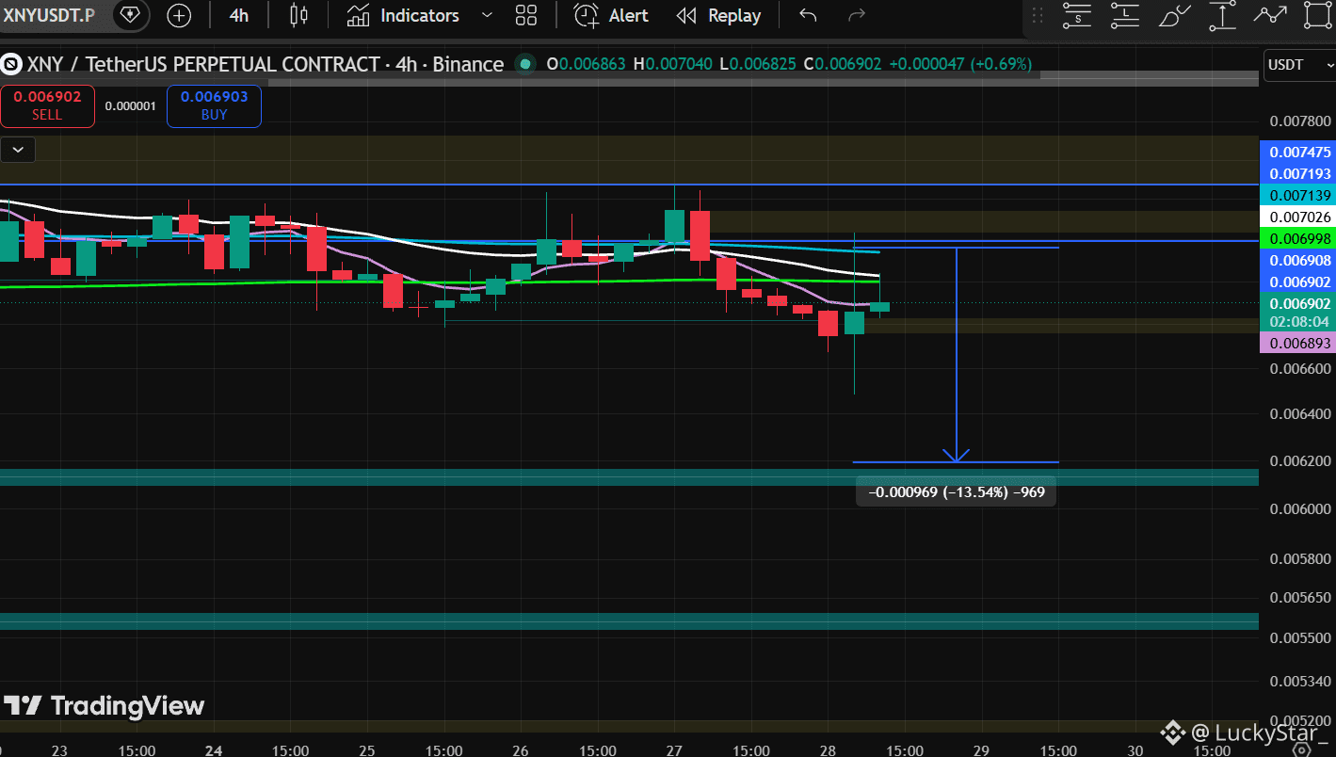Click the 0.007139 teal price label

pyautogui.click(x=1297, y=195)
